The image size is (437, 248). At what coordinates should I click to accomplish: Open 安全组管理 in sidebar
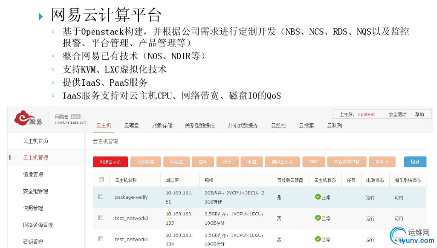(x=35, y=191)
